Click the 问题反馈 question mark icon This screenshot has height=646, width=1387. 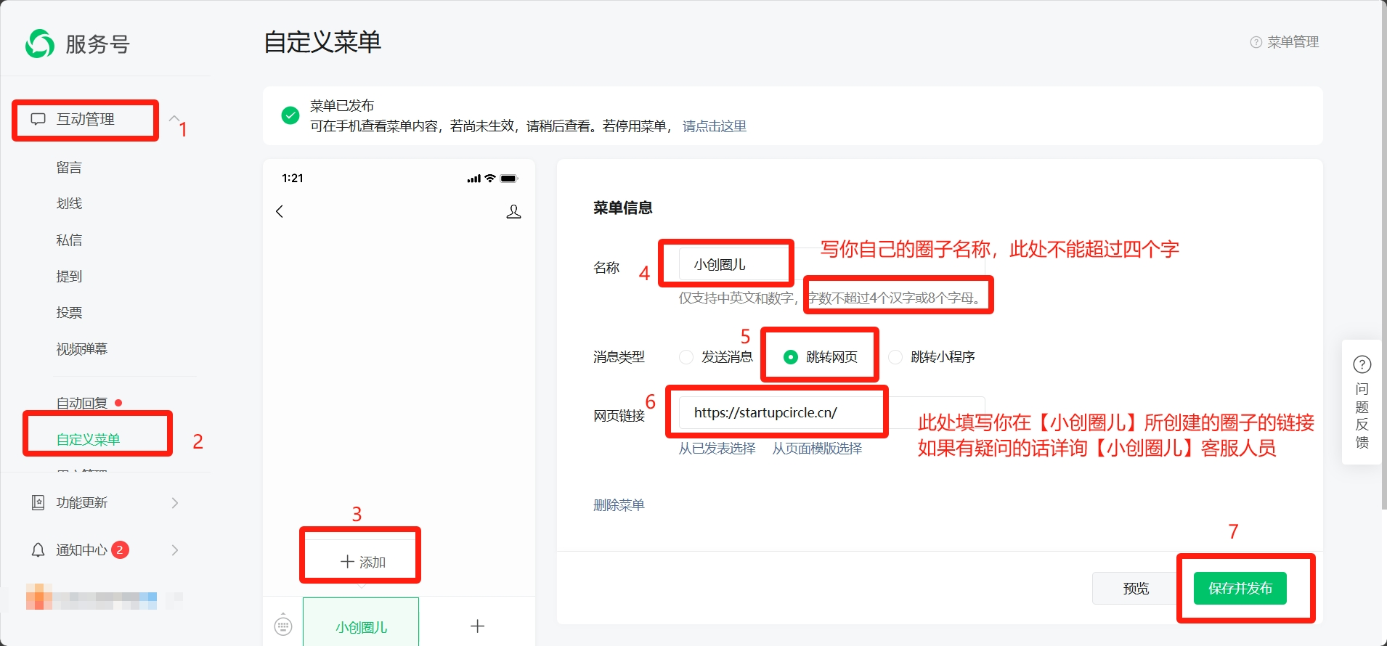(1362, 364)
